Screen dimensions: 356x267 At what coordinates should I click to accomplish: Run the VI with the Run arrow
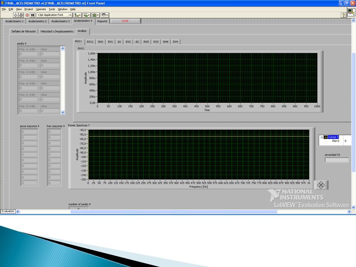tap(16, 15)
